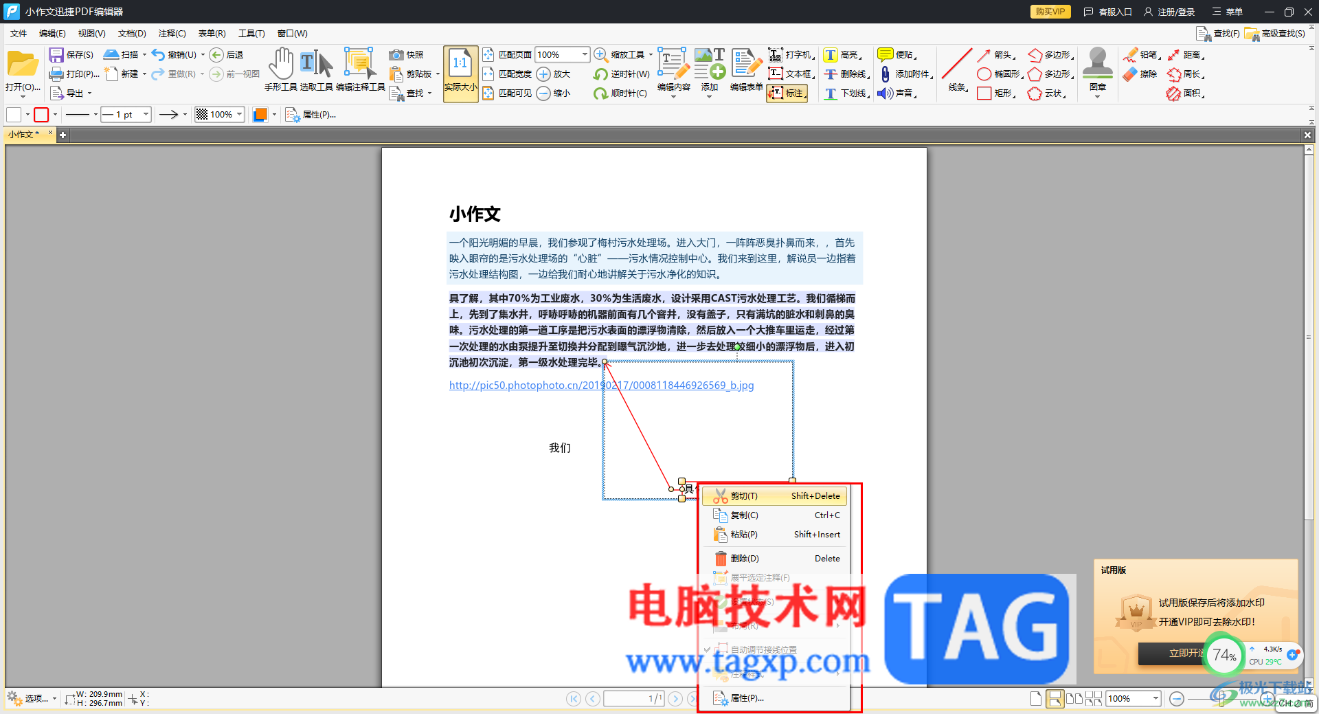The image size is (1319, 714).
Task: Select the 打字机 typewriter tool
Action: (791, 55)
